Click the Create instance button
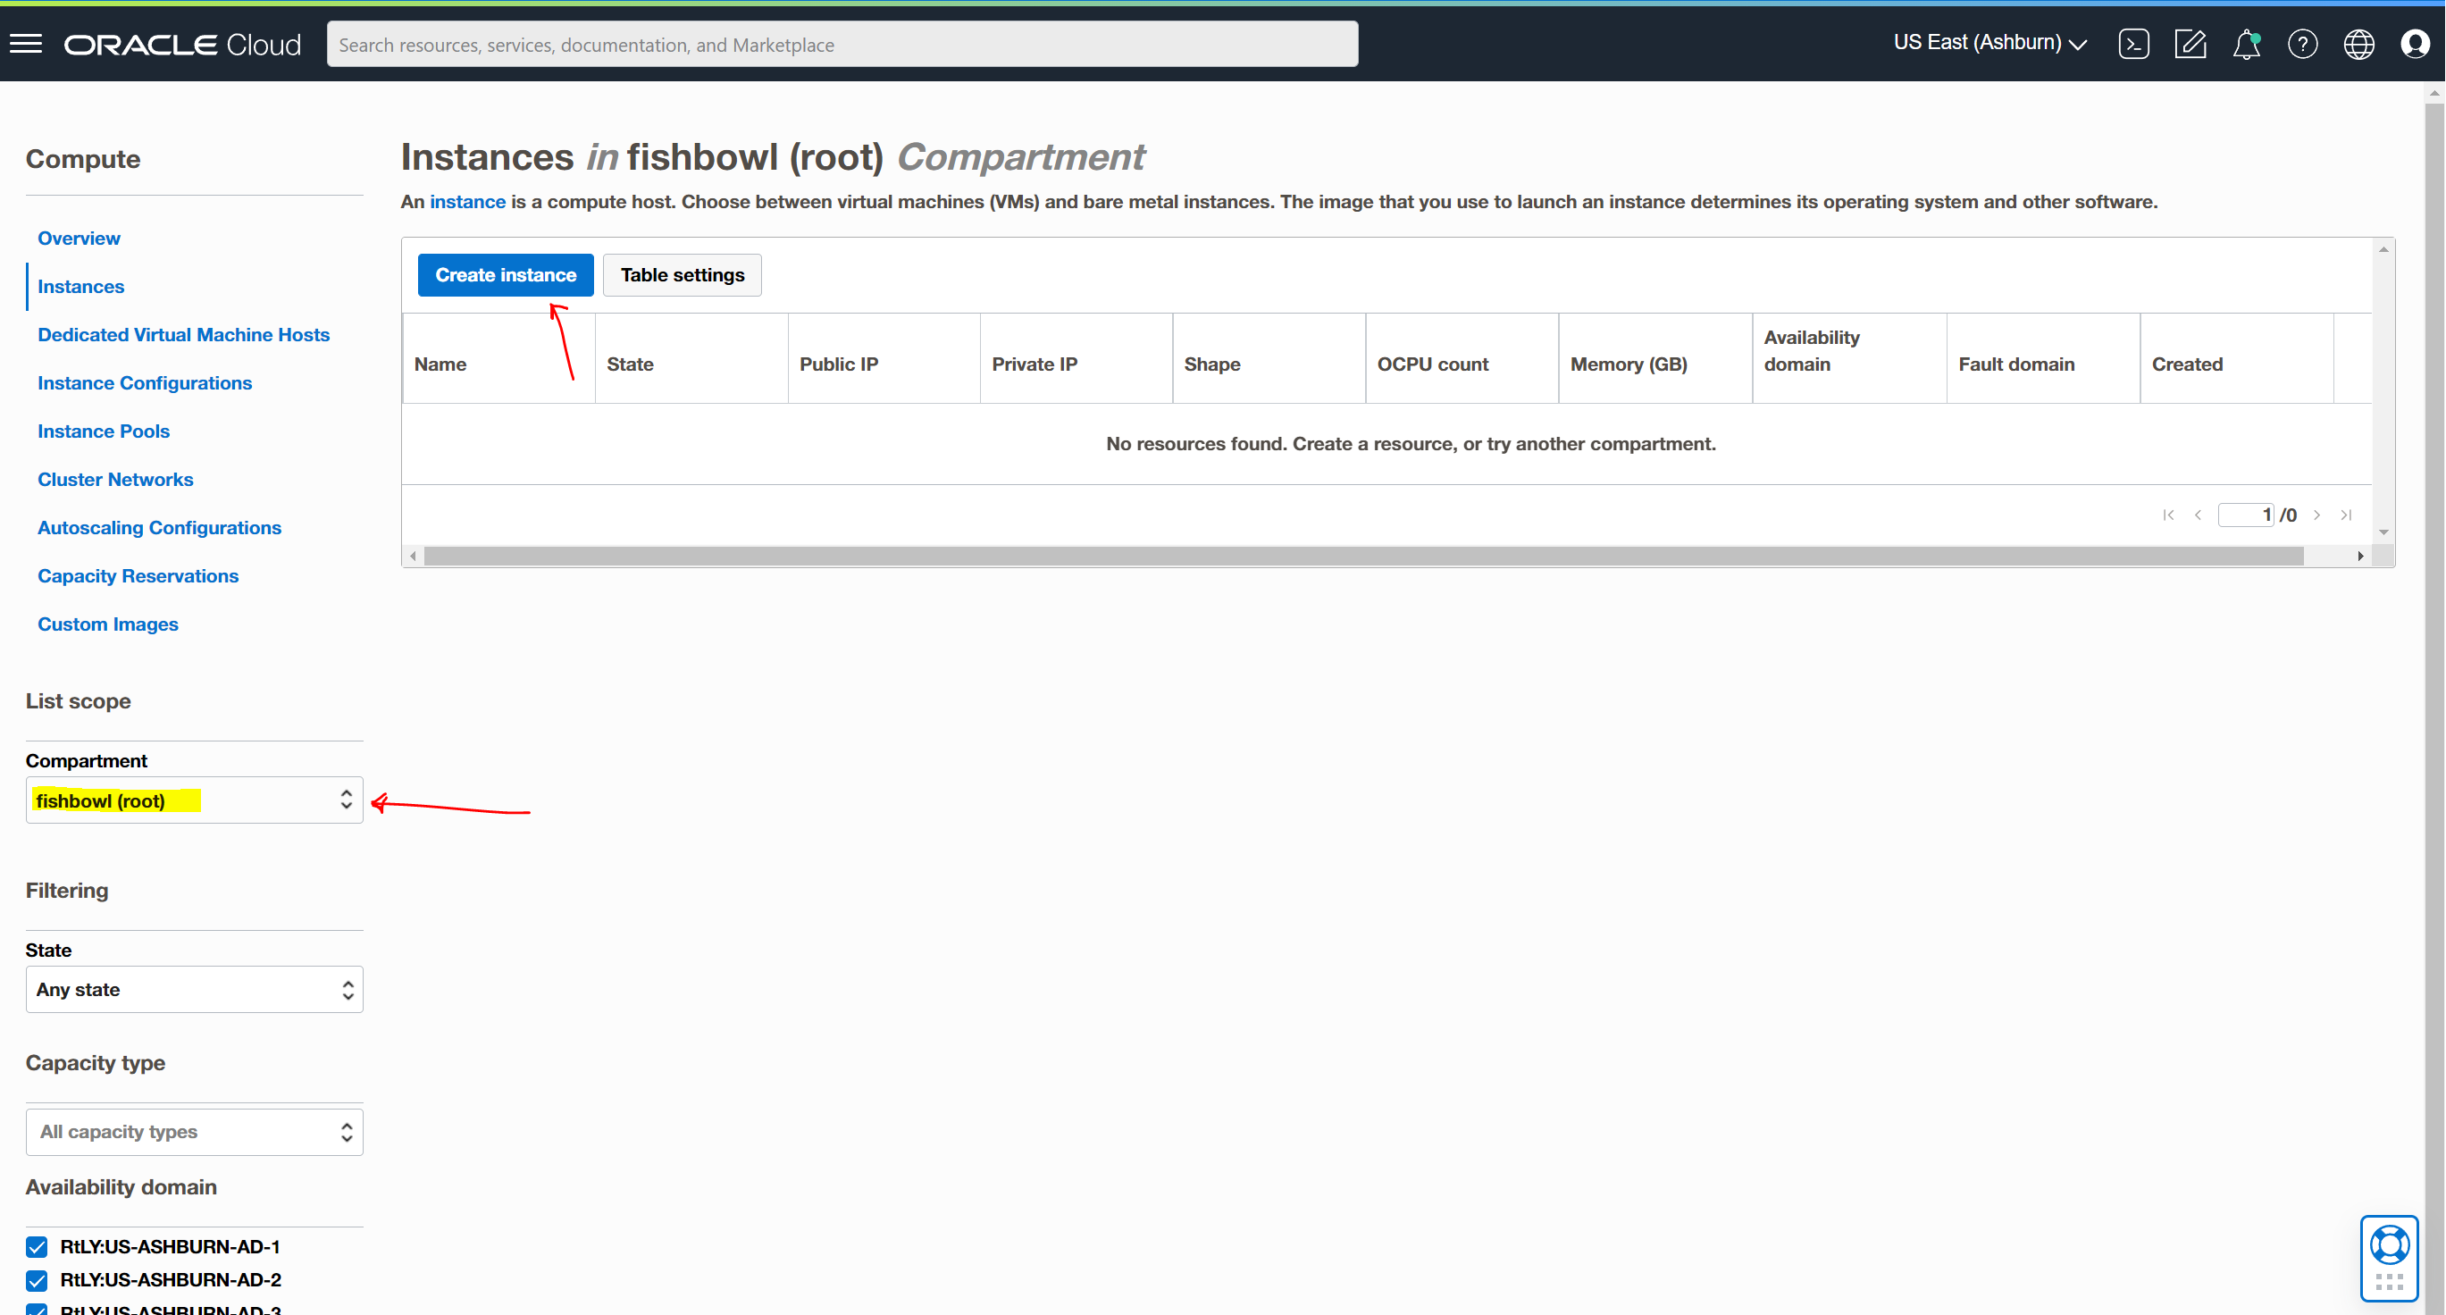Screen dimensions: 2446x1315 (x=505, y=273)
